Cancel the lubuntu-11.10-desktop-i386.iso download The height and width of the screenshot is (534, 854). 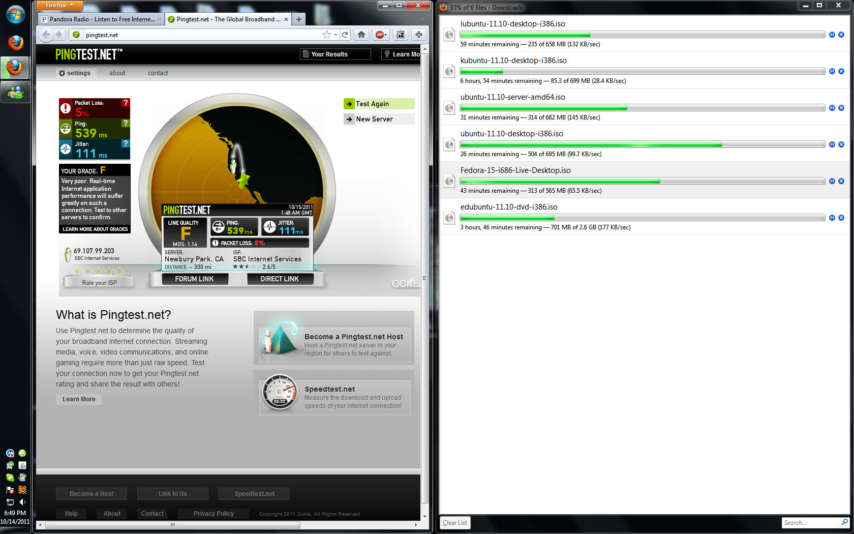pyautogui.click(x=841, y=35)
